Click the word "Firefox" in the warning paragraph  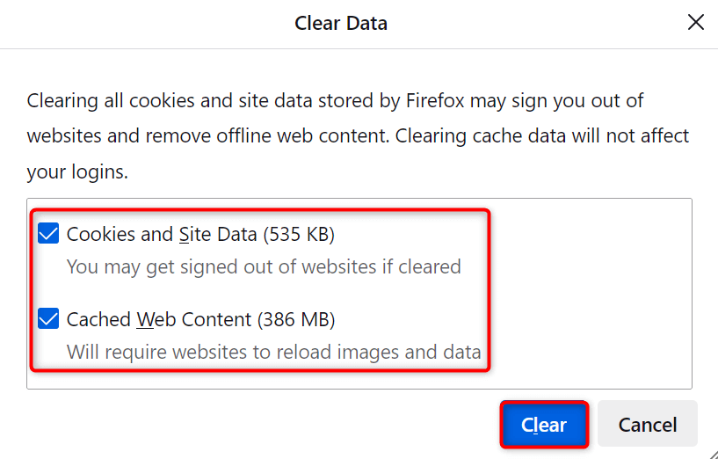tap(435, 101)
